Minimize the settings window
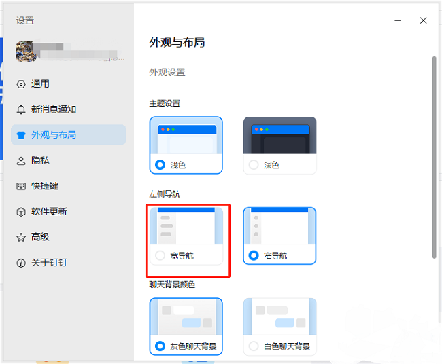The height and width of the screenshot is (364, 442). tap(398, 20)
